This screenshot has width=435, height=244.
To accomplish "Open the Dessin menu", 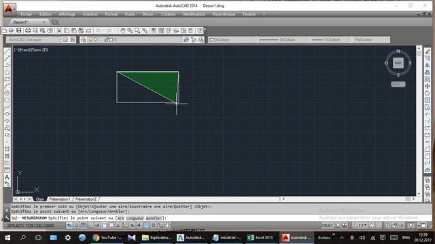I will [148, 14].
